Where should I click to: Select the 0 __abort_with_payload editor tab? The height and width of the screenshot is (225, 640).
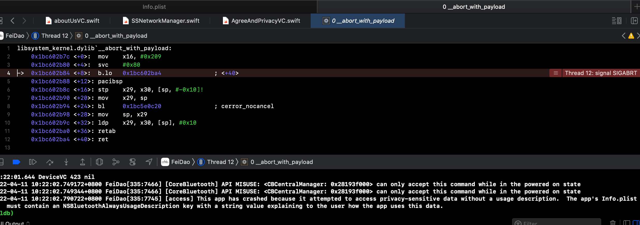(358, 21)
